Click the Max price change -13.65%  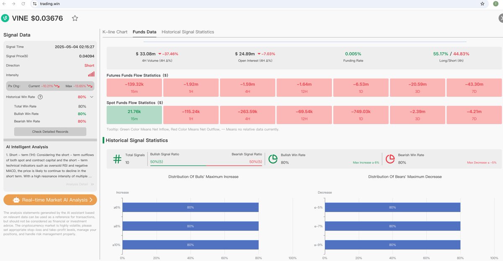point(80,86)
